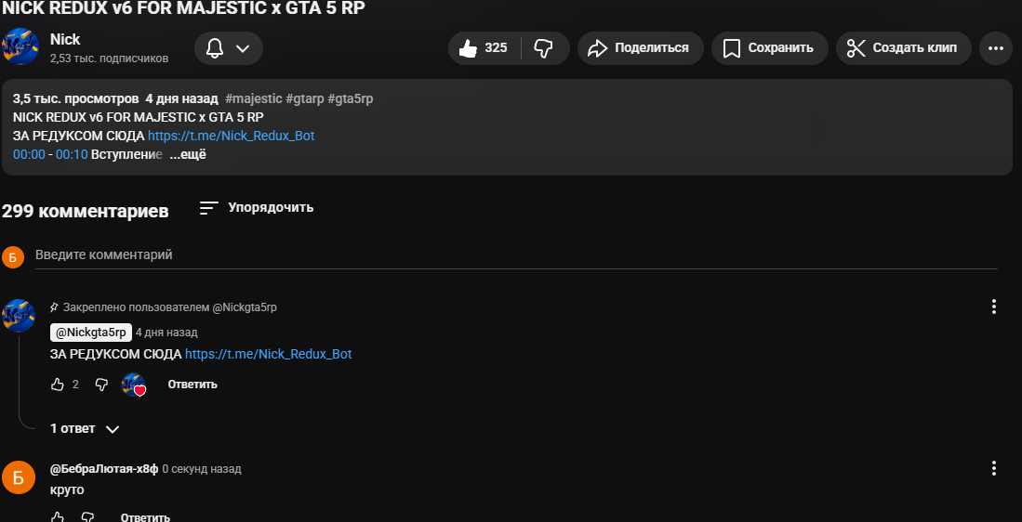Expand the 1 ответ replies
Viewport: 1022px width, 522px height.
[x=85, y=429]
